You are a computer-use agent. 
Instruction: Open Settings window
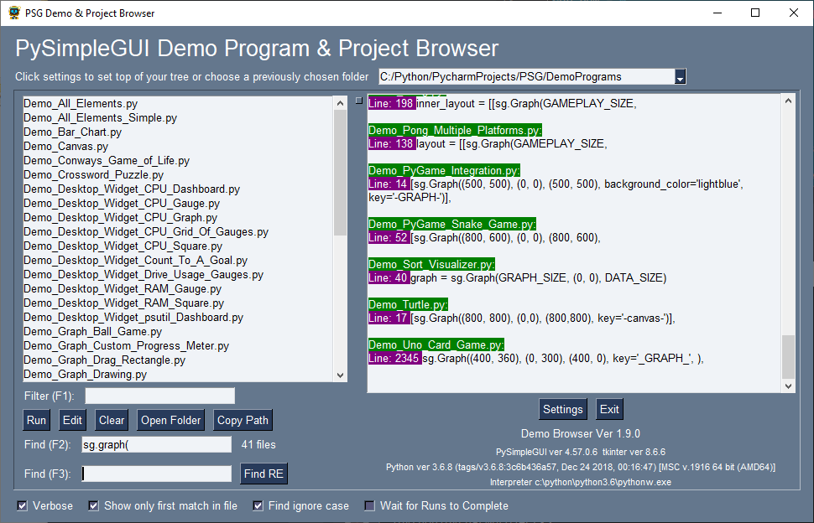(563, 410)
